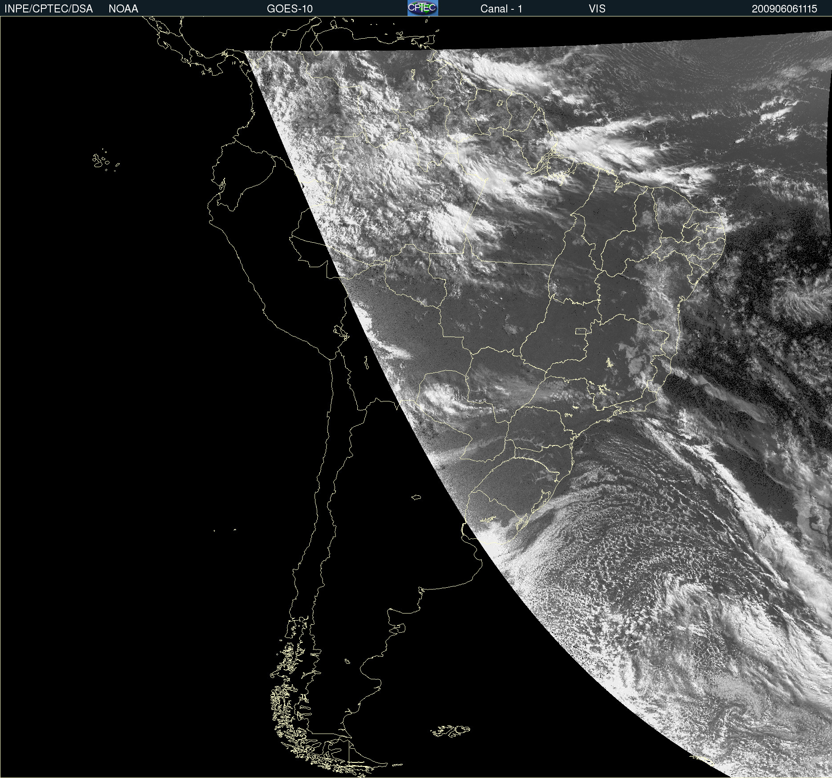832x778 pixels.
Task: Click the VIS label in the header
Action: [597, 9]
